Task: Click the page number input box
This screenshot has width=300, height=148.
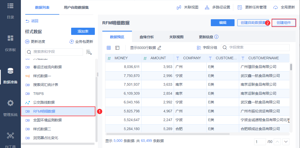Action: click(260, 142)
